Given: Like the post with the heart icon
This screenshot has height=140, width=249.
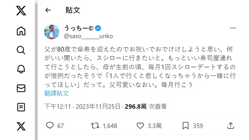Looking at the screenshot, I should 141,125.
